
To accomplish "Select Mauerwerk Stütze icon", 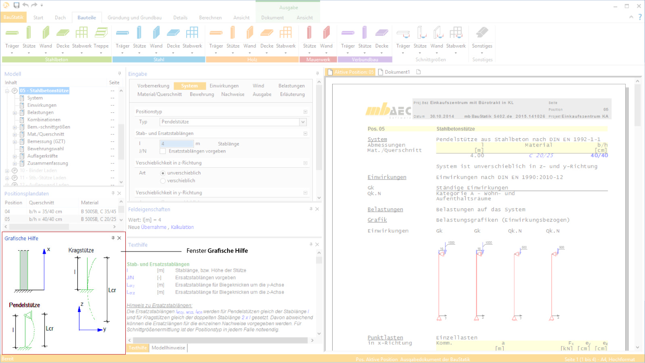I will pos(310,33).
